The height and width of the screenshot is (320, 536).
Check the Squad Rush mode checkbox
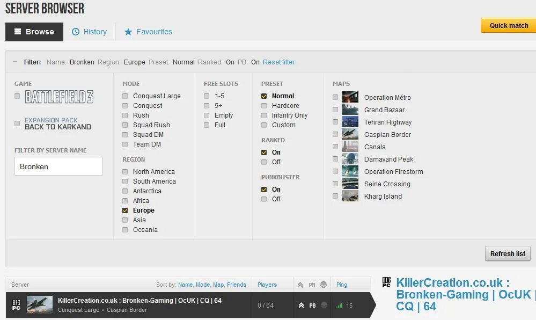click(x=125, y=125)
